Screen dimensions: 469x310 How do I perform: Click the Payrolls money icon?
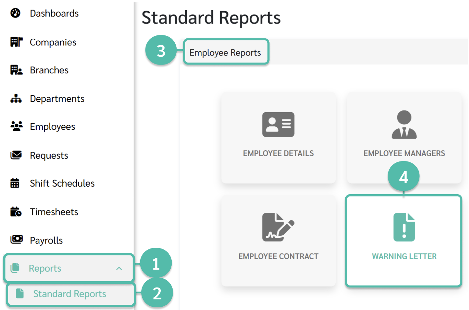(x=17, y=239)
